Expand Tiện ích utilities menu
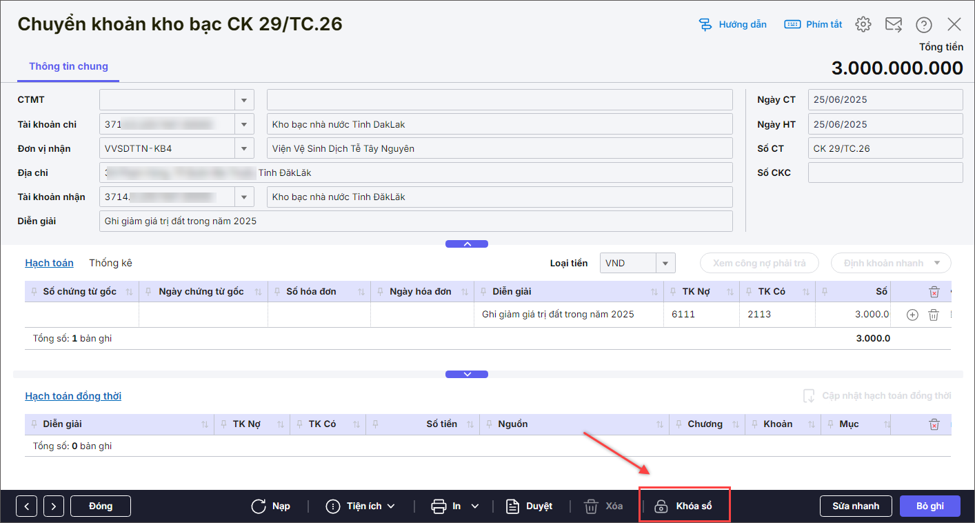 [x=361, y=506]
